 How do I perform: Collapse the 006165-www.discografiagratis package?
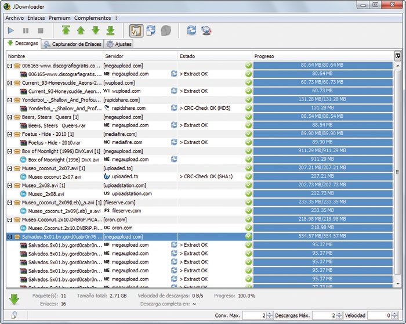coord(10,66)
